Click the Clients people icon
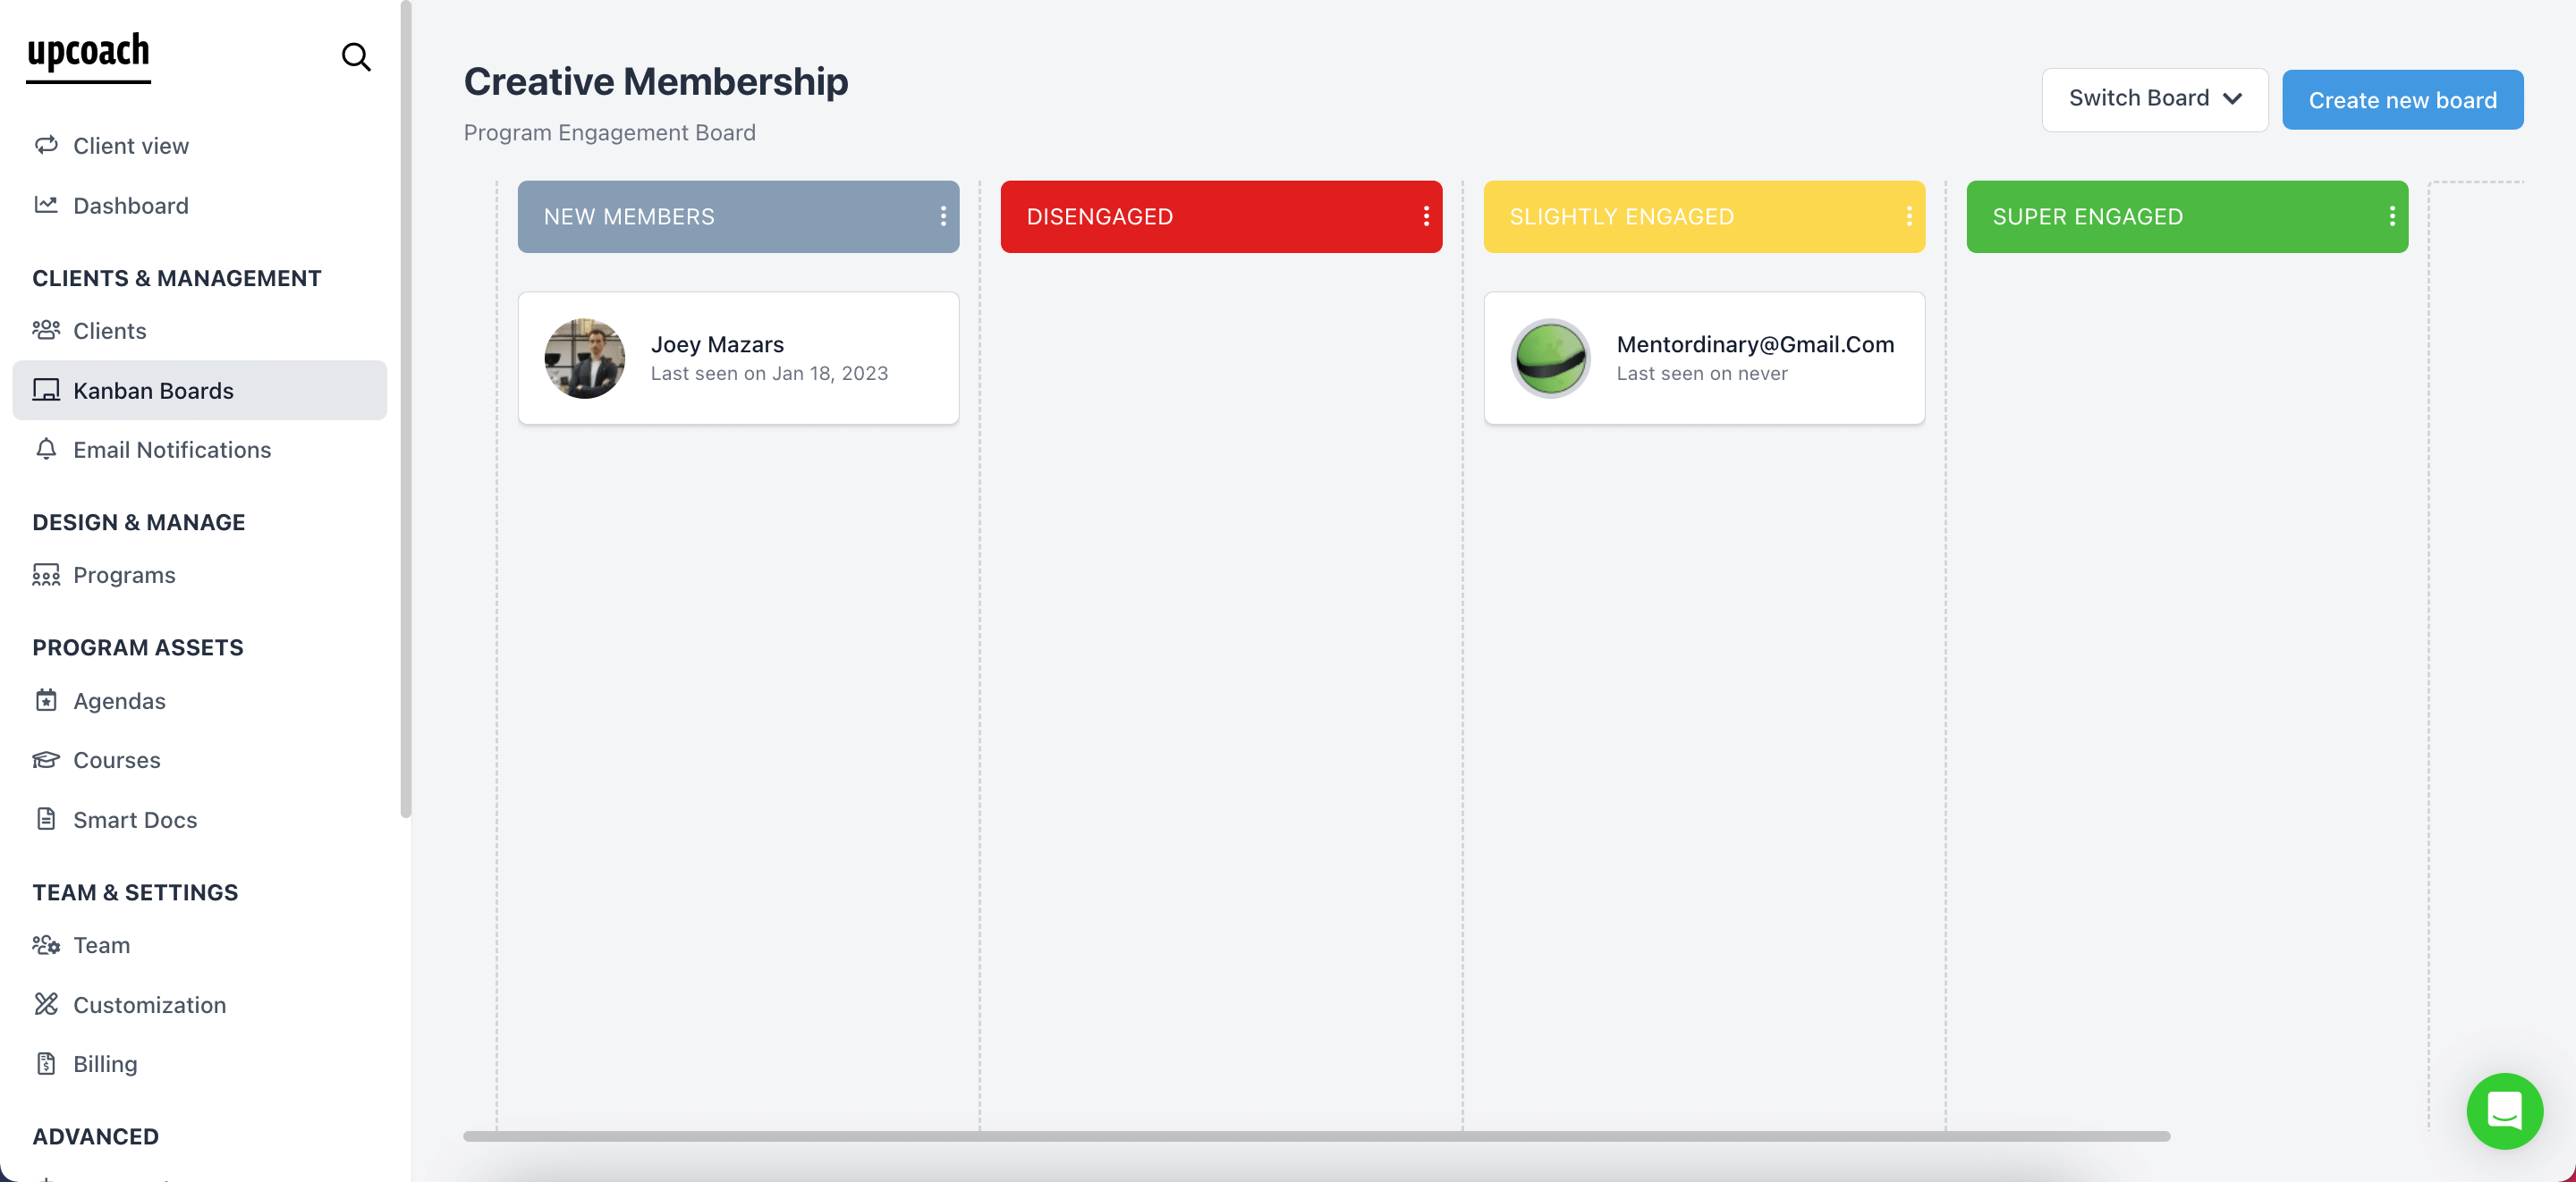Viewport: 2576px width, 1182px height. click(x=47, y=330)
